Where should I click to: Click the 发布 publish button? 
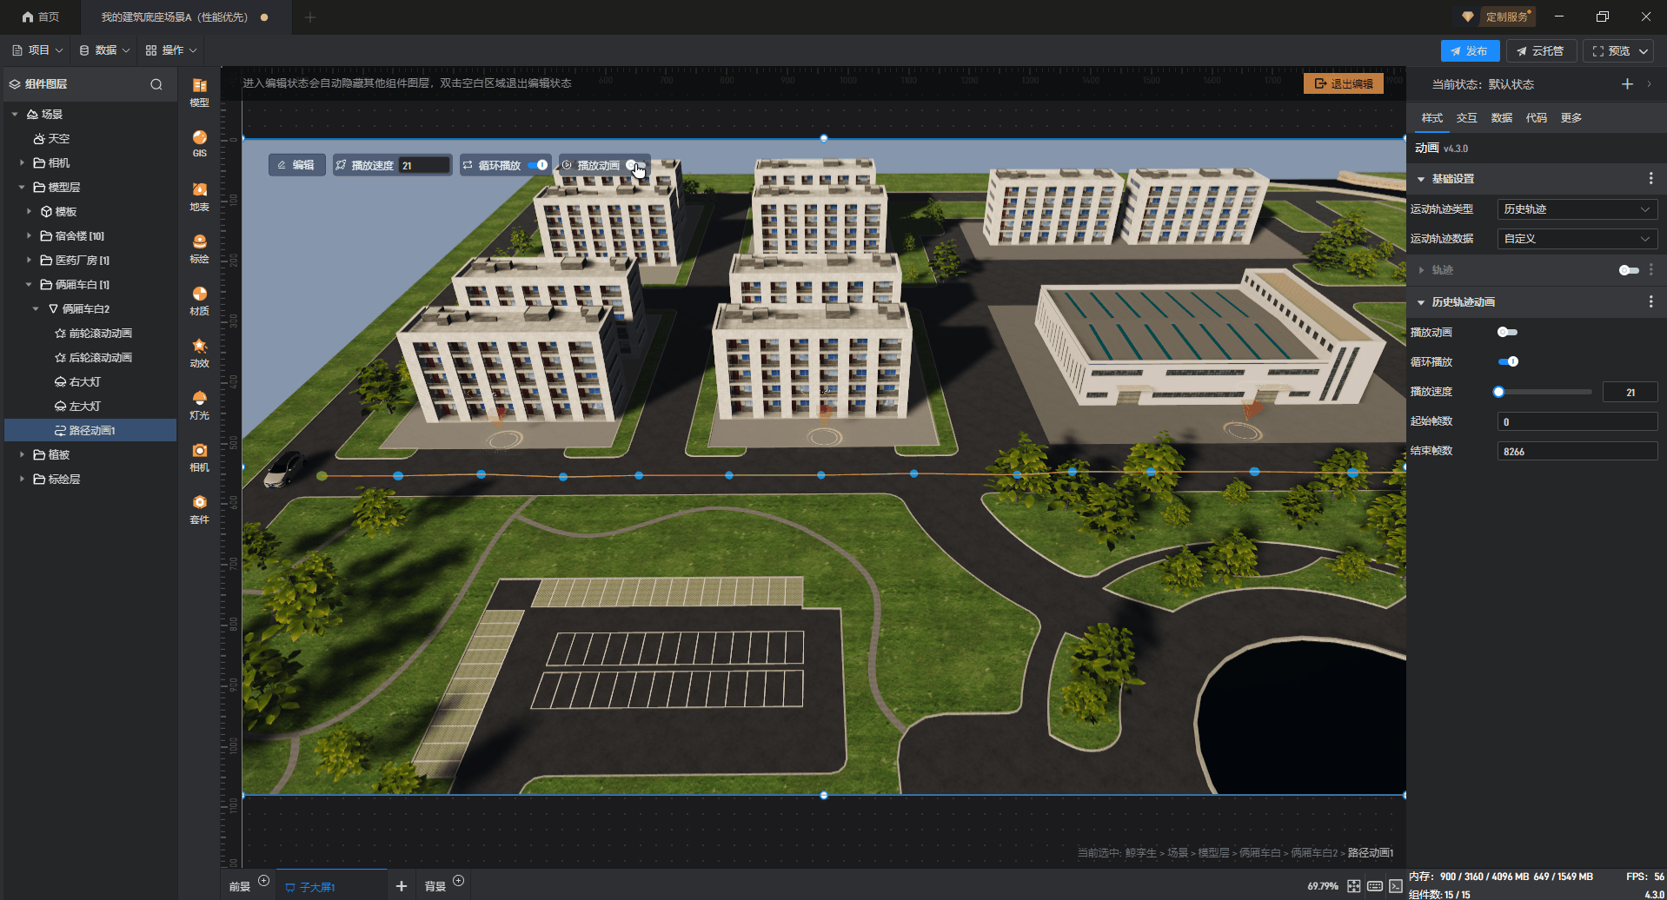click(1470, 51)
